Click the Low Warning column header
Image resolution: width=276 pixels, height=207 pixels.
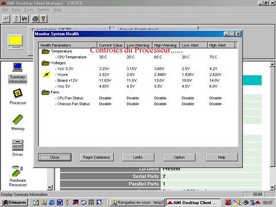point(138,45)
